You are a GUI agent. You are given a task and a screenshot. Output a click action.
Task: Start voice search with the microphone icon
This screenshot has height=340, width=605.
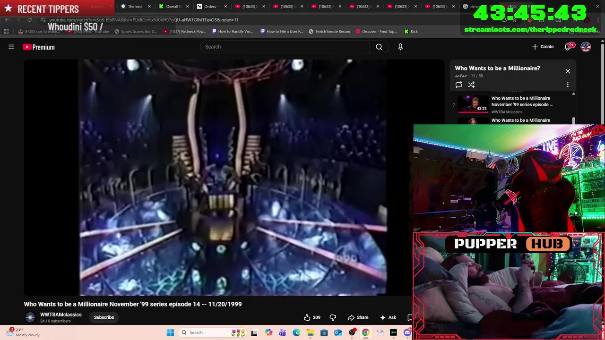coord(400,47)
